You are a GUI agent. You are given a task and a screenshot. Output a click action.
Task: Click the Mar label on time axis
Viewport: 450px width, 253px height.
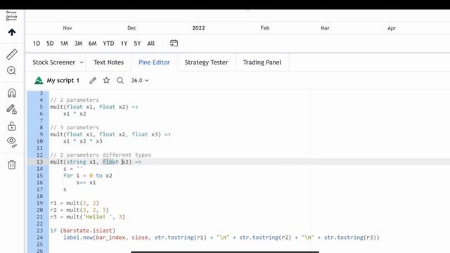[325, 28]
